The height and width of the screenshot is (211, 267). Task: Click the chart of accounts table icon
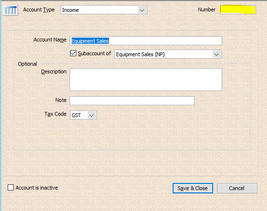(x=10, y=10)
